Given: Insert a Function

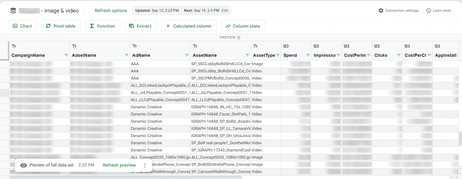Looking at the screenshot, I should (102, 26).
